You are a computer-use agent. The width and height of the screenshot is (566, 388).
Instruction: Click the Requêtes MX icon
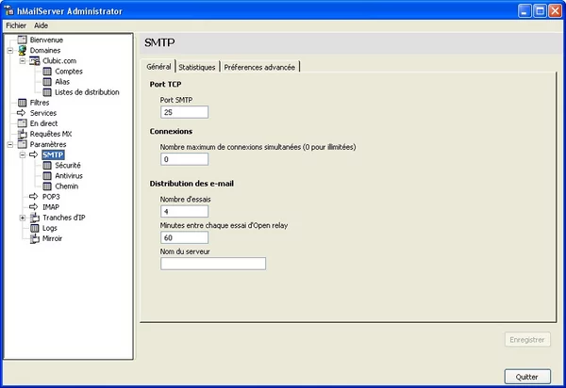point(22,134)
